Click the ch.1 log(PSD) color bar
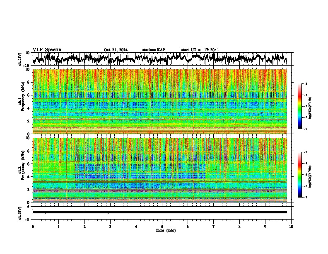Image resolution: width=328 pixels, height=254 pixels. coord(299,106)
